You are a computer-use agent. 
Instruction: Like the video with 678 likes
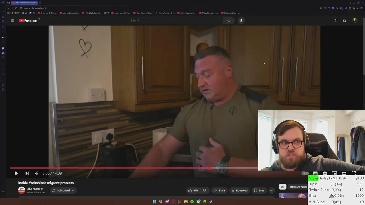[x=193, y=190]
